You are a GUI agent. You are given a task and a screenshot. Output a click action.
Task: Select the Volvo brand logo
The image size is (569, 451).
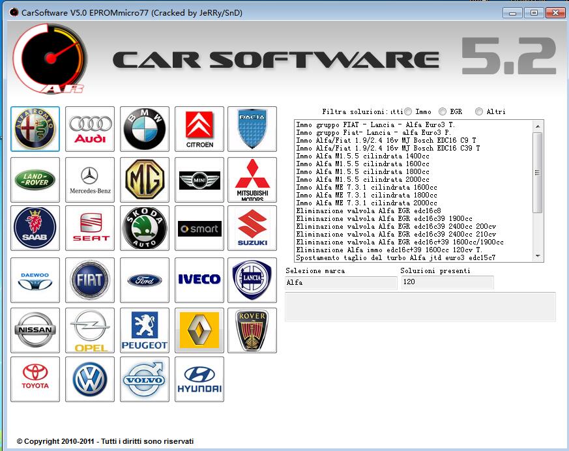tap(145, 379)
